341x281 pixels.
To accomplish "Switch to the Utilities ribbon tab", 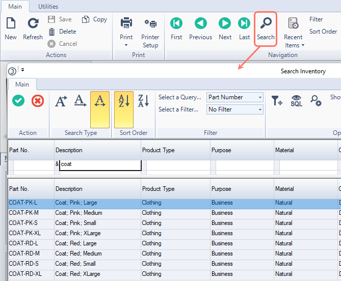I will coord(48,7).
